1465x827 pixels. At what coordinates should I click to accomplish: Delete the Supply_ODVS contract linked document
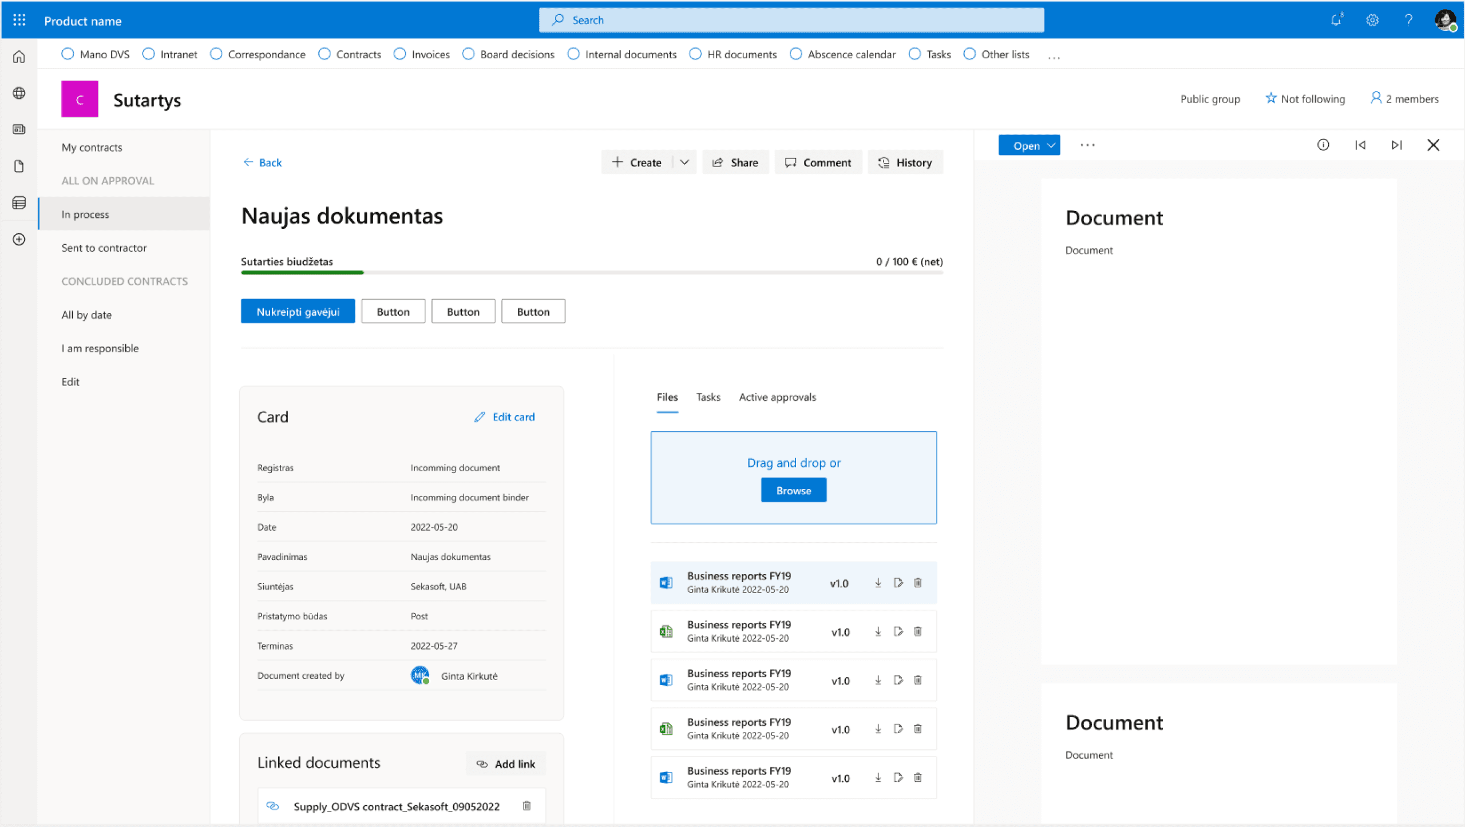pyautogui.click(x=526, y=806)
